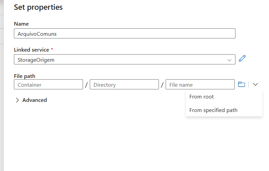Image resolution: width=269 pixels, height=171 pixels.
Task: Select the 'From root' menu option
Action: [202, 97]
